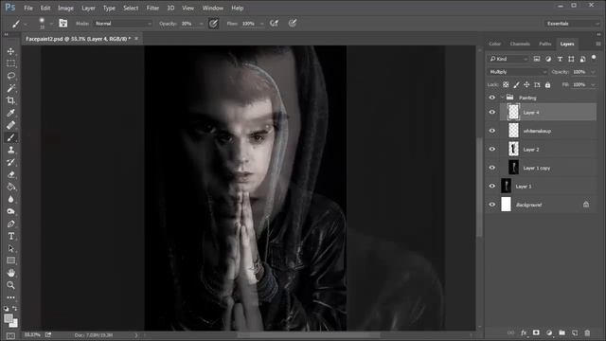Select the Horizontal Type tool
The width and height of the screenshot is (606, 341).
10,236
